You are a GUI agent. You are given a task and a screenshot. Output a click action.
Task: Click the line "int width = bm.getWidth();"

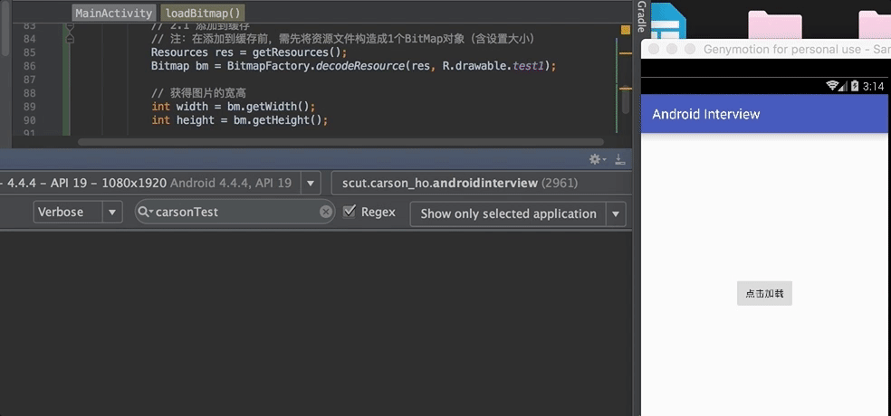[233, 107]
